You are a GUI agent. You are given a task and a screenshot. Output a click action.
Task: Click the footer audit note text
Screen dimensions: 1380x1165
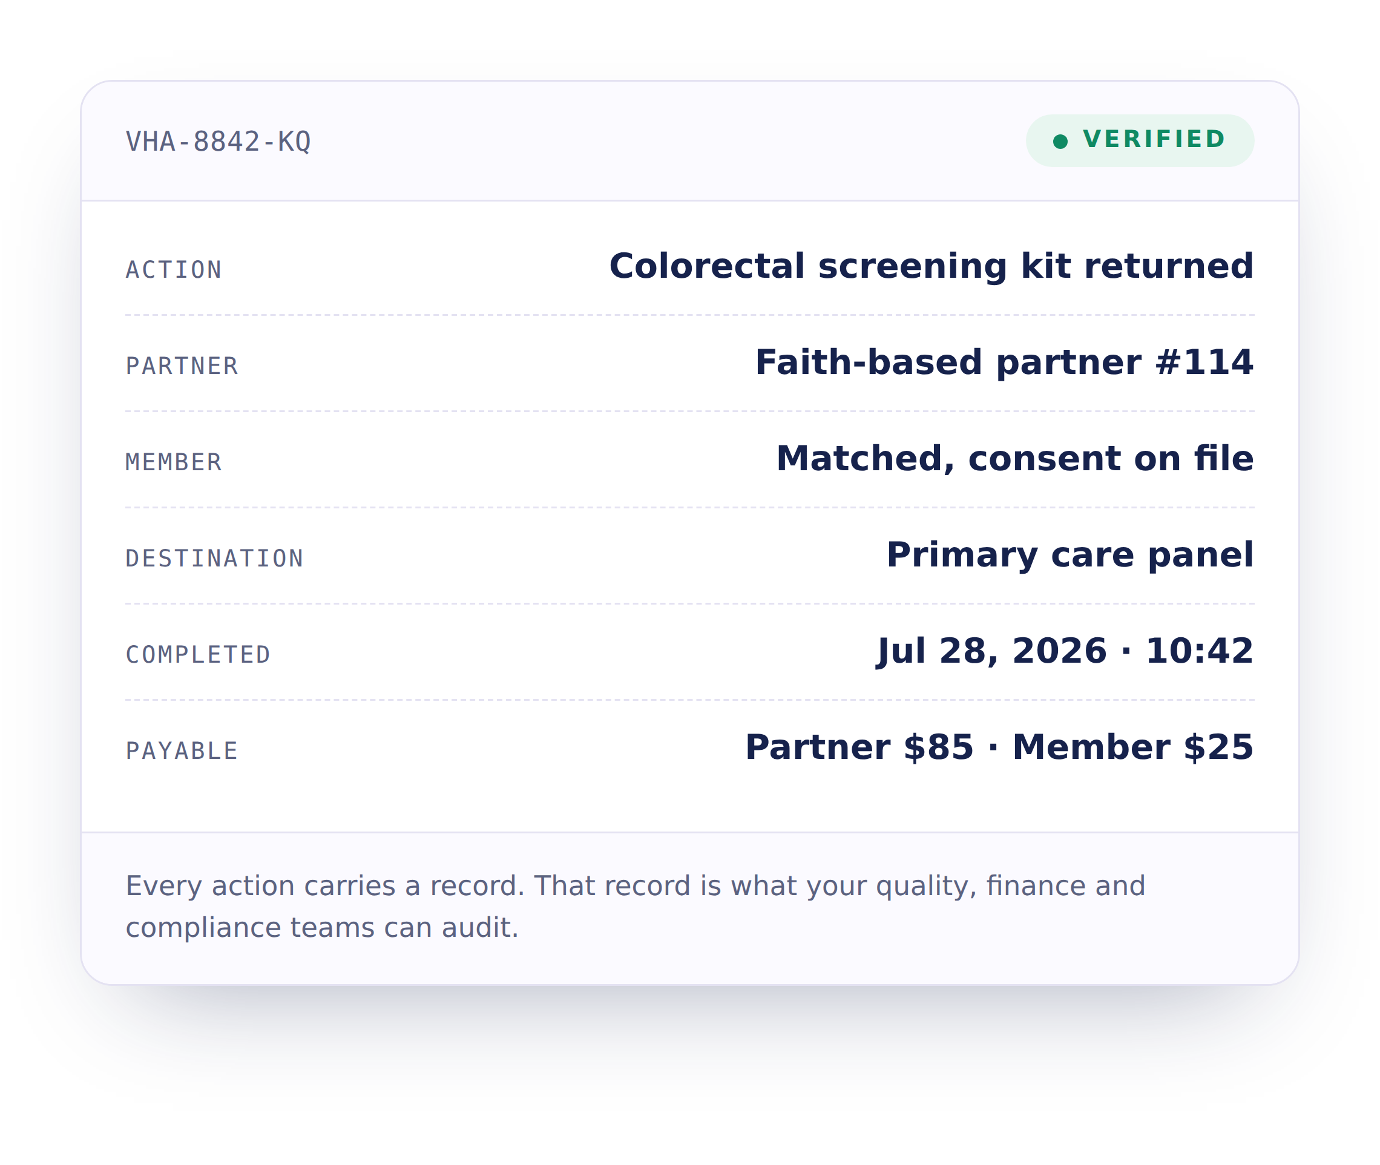click(x=635, y=907)
